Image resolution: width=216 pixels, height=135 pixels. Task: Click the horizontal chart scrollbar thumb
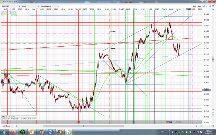pos(84,126)
